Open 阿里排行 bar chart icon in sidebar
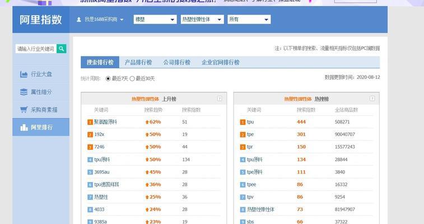This screenshot has height=224, width=424. (24, 127)
